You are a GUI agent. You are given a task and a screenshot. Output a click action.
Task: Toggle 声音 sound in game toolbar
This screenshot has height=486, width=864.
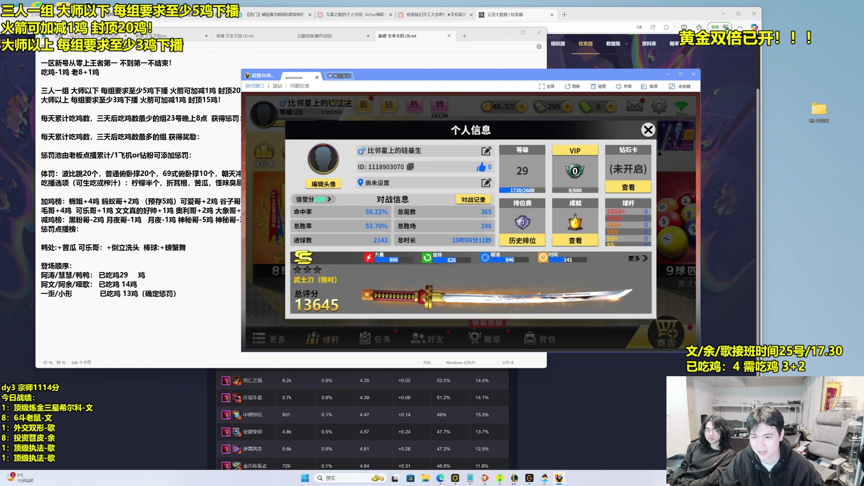click(x=624, y=86)
